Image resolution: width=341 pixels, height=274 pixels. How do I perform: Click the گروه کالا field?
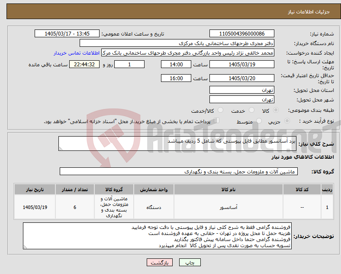click(179, 171)
